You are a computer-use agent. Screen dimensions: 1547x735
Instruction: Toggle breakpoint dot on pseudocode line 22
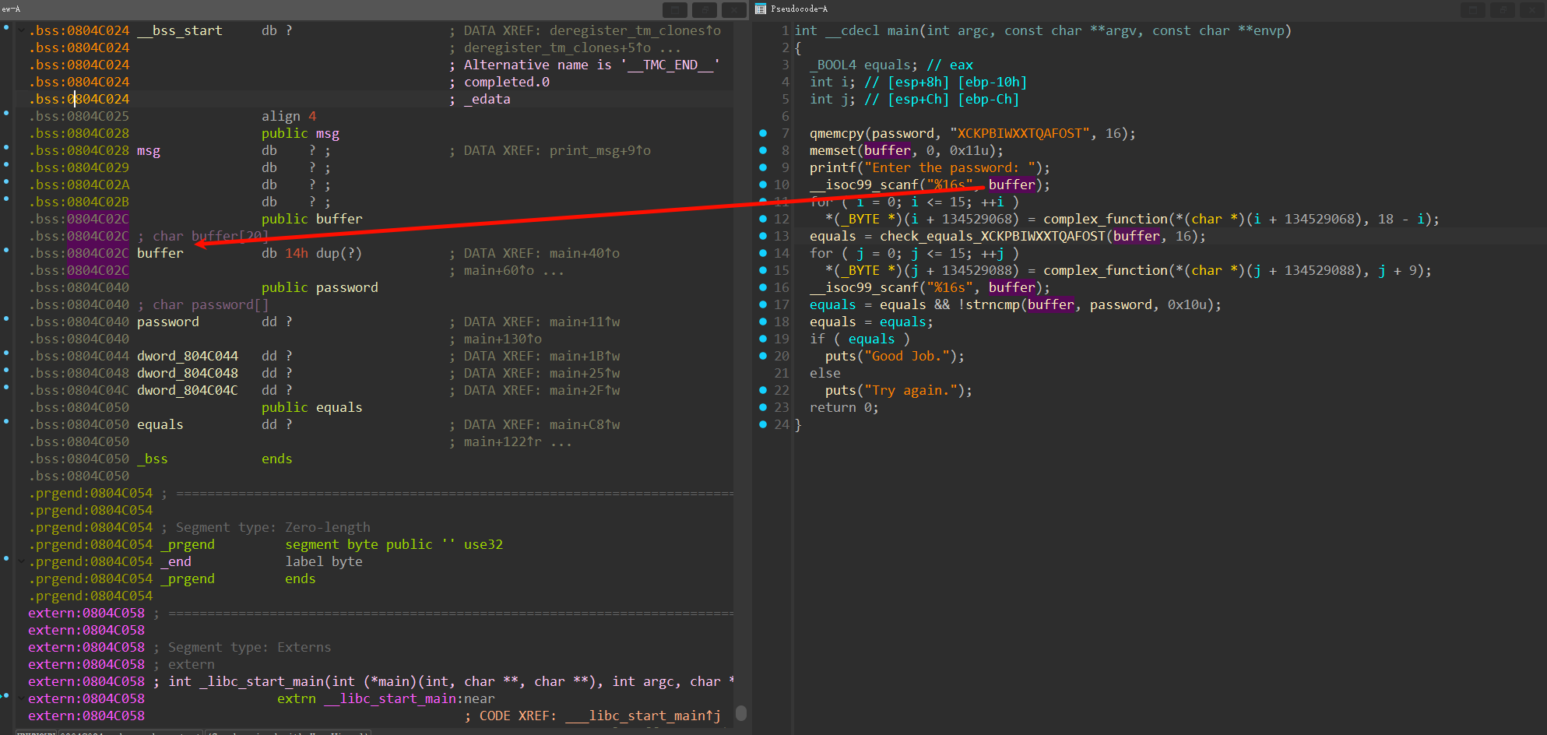[x=763, y=390]
